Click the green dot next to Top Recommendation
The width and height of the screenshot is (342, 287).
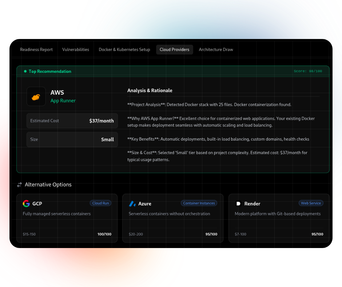coord(24,71)
